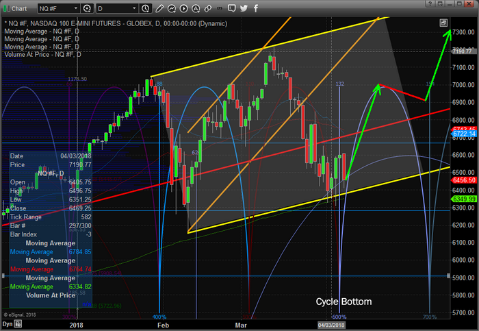This screenshot has width=479, height=331.
Task: Click blue Moving Average 6784.85 value
Action: (x=80, y=252)
